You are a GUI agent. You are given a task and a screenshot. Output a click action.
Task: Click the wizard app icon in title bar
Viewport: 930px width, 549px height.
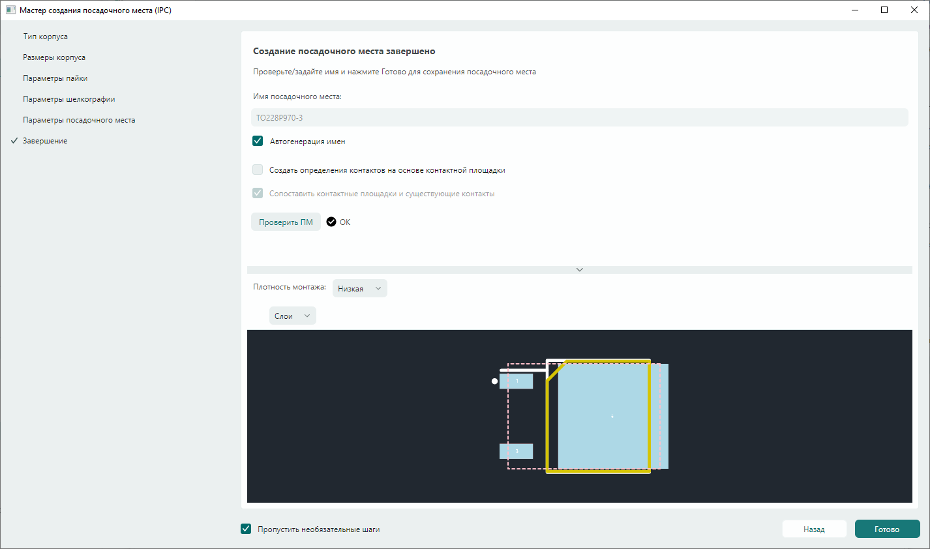(x=10, y=10)
